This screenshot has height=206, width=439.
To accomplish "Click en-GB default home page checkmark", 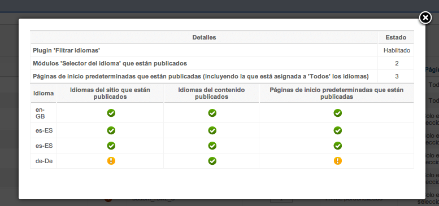I will pos(338,113).
